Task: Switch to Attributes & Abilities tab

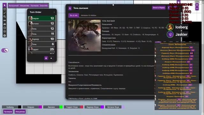Action: pyautogui.click(x=89, y=15)
